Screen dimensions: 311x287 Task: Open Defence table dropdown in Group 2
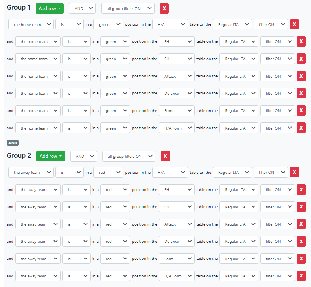coord(177,241)
